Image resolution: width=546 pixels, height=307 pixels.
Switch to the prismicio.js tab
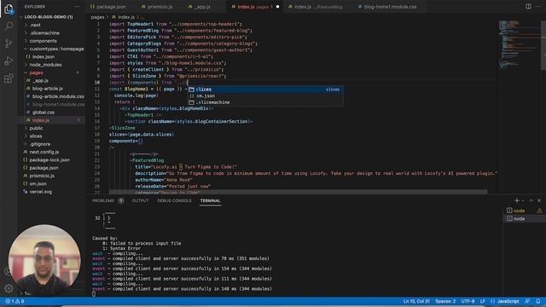tap(160, 7)
